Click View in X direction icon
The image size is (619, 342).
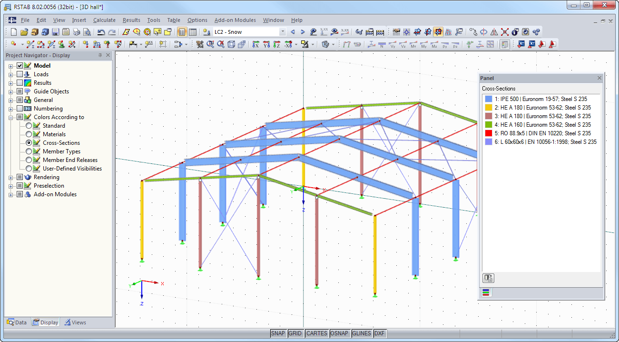pyautogui.click(x=256, y=44)
